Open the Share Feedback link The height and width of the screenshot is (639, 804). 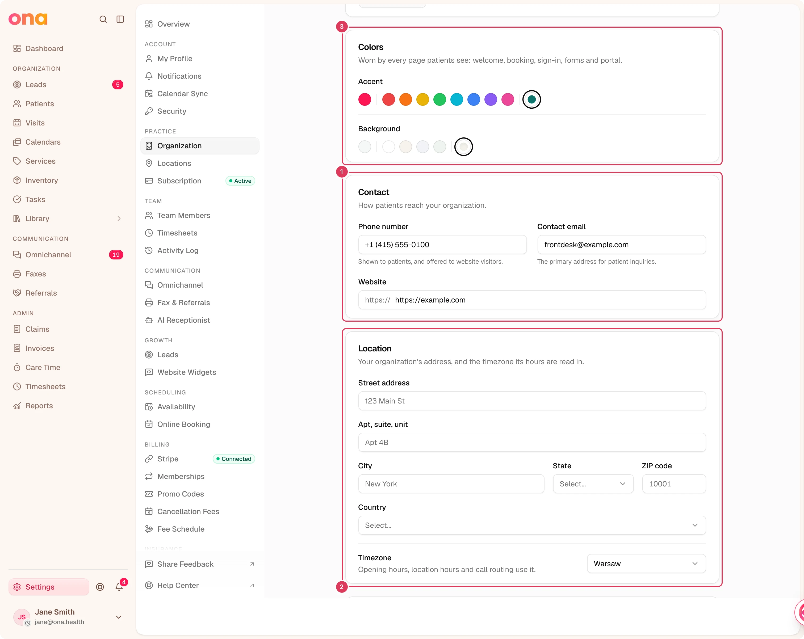tap(200, 564)
